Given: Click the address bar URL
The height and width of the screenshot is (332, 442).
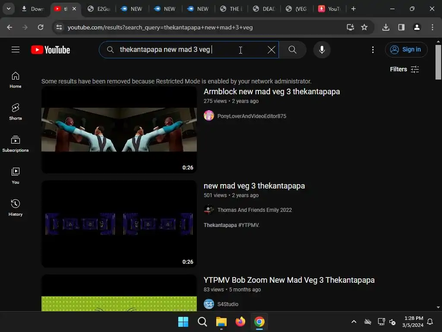Looking at the screenshot, I should click(160, 27).
